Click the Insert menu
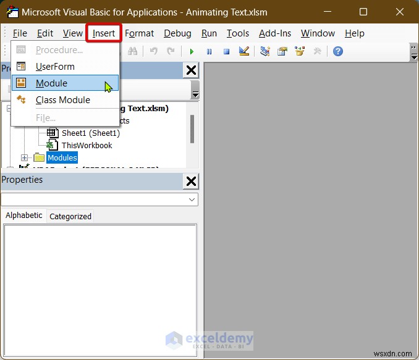419x360 pixels. [x=104, y=33]
